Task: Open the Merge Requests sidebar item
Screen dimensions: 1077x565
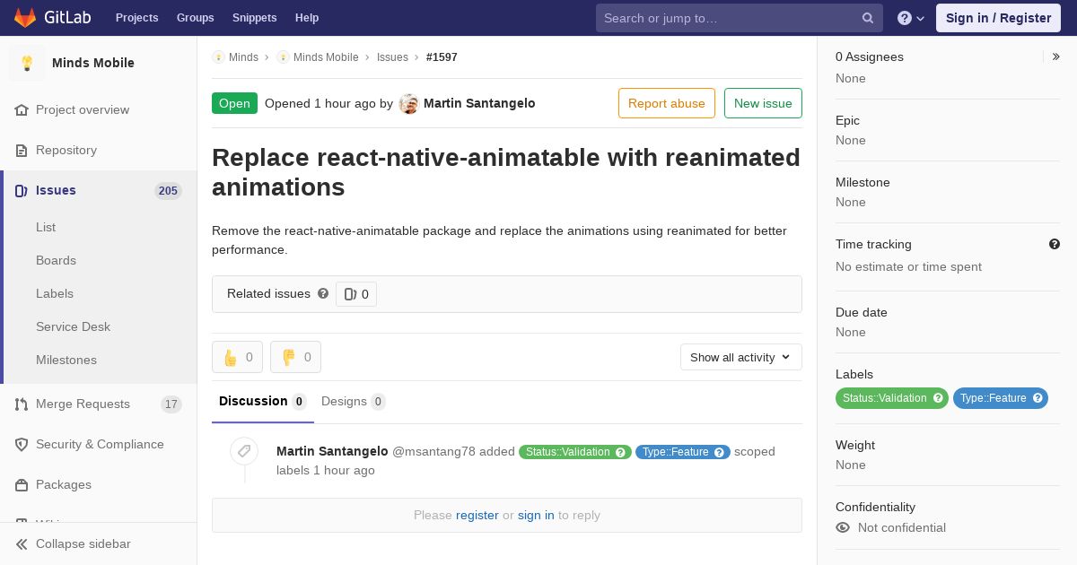Action: click(83, 404)
